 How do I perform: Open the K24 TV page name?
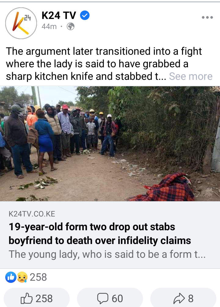[x=59, y=15]
